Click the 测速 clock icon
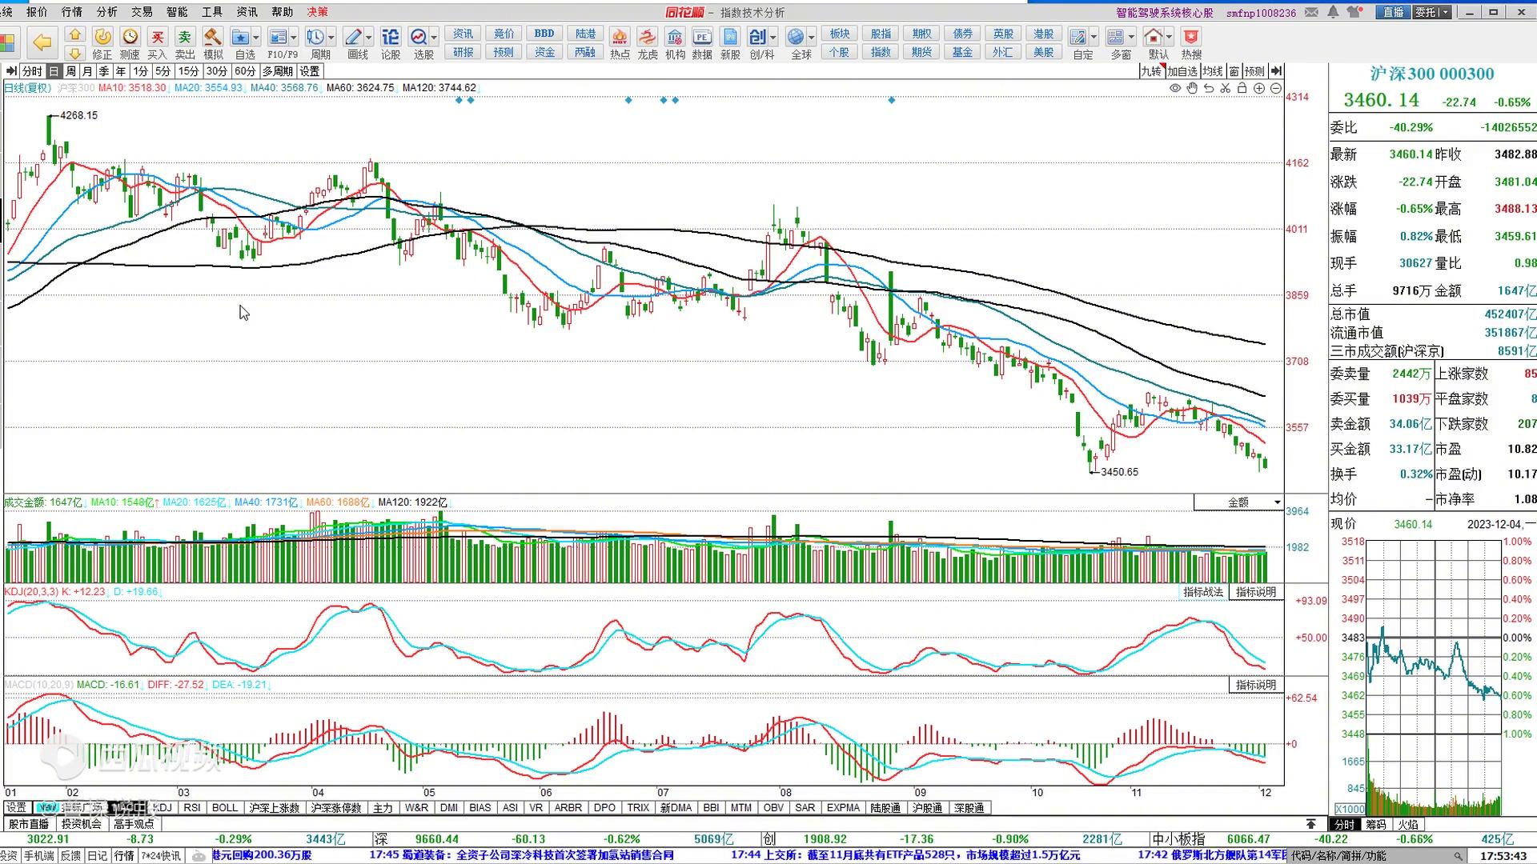This screenshot has height=864, width=1537. [130, 38]
